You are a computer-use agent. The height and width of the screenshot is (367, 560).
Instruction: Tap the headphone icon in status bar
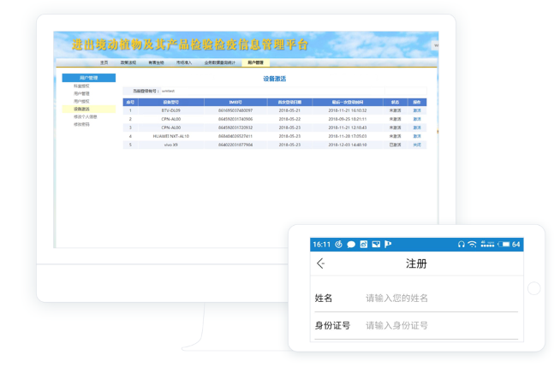(461, 245)
